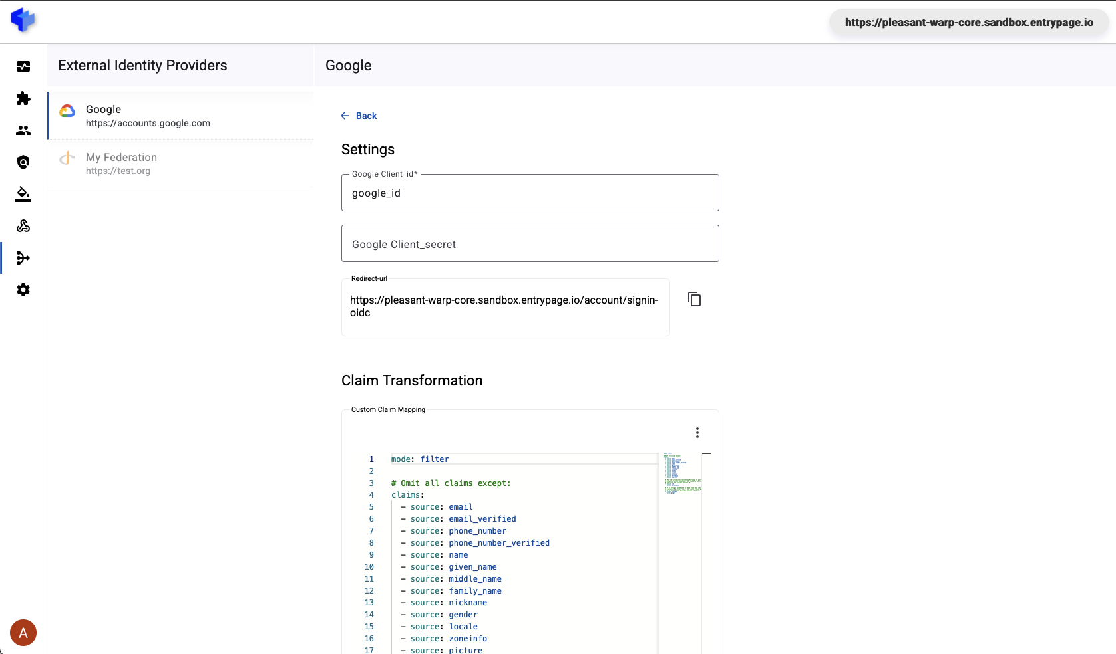
Task: Click the 'mode: filter' line in editor
Action: 420,459
